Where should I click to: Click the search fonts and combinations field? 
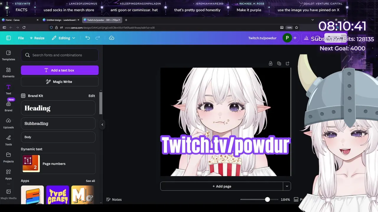pos(60,55)
